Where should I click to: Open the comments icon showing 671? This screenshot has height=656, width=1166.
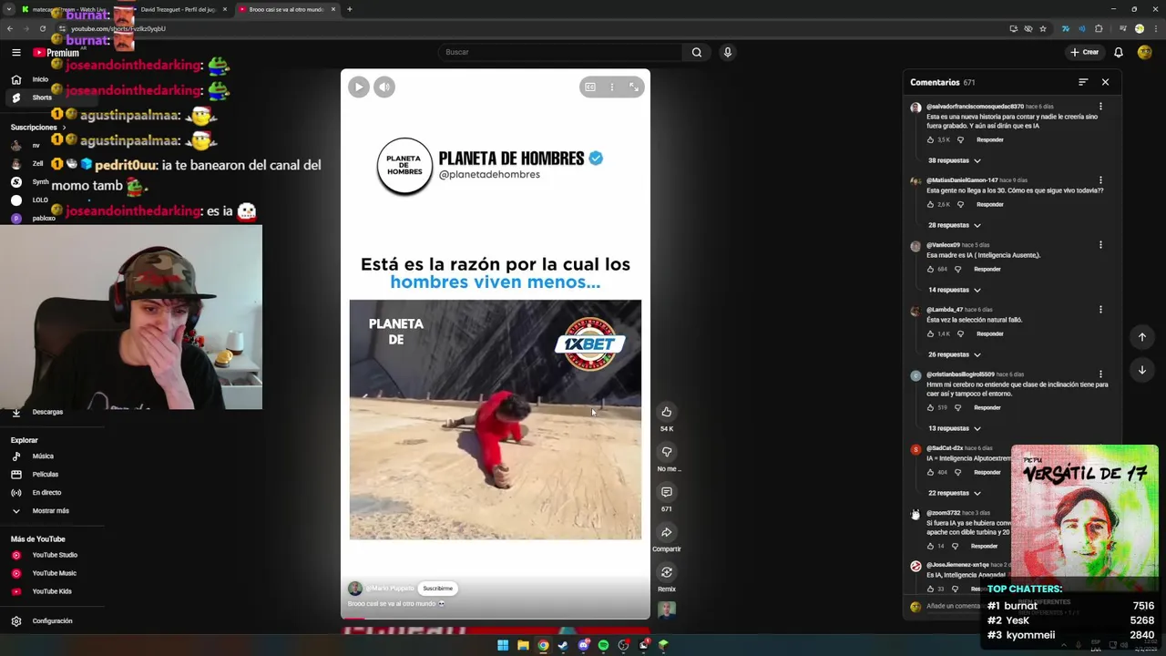[667, 492]
